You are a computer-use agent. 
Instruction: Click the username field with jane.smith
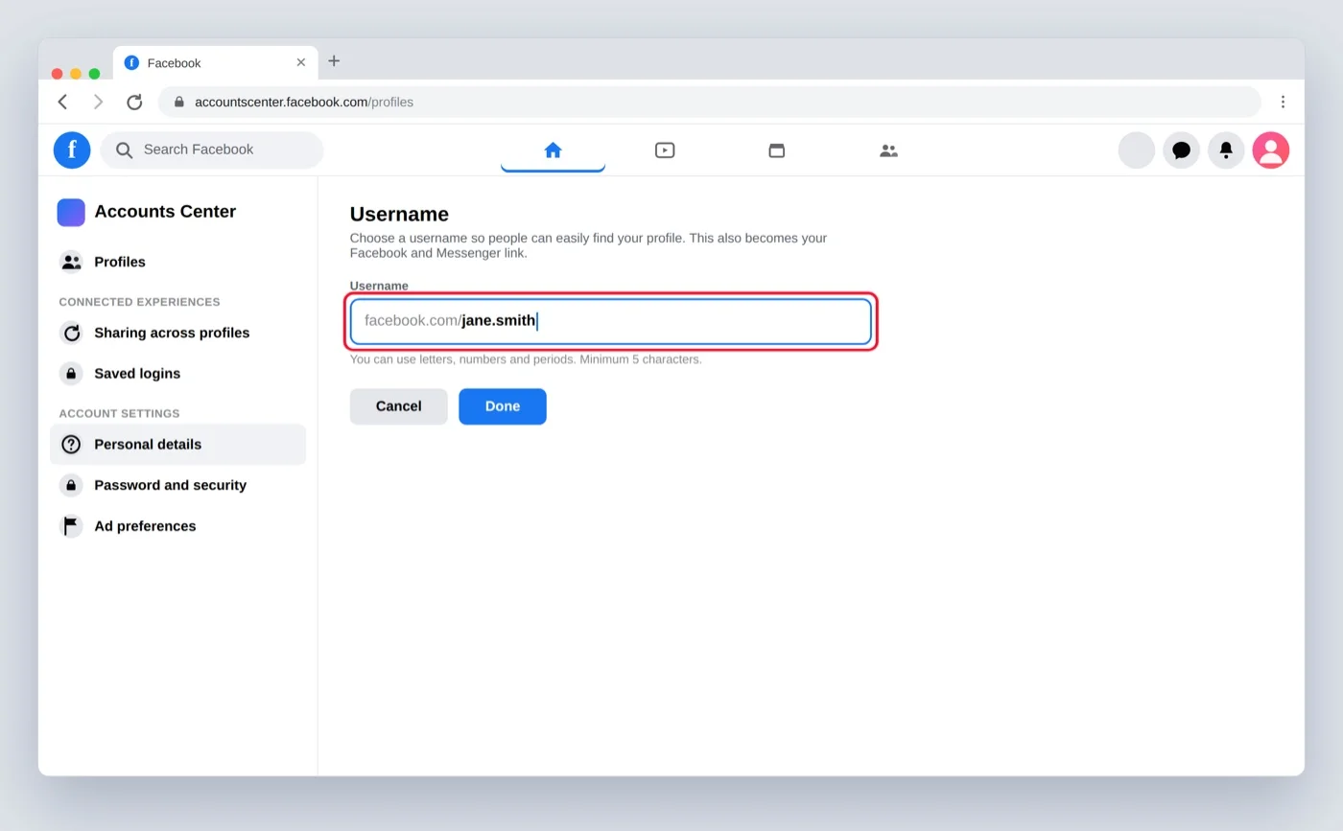point(610,321)
